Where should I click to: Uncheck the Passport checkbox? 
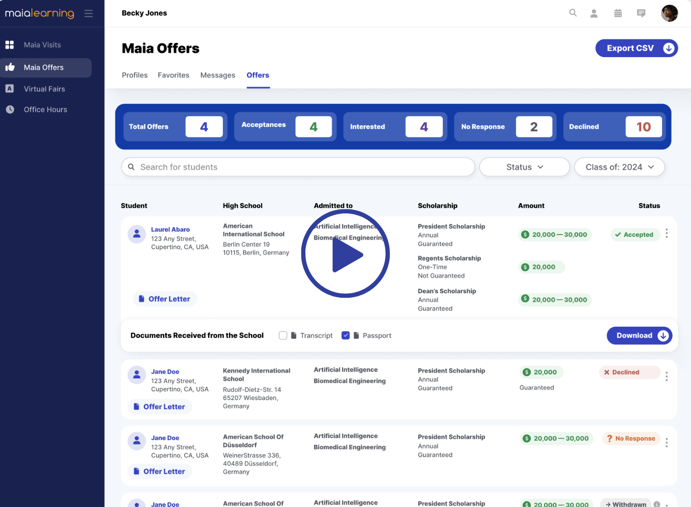[x=345, y=335]
